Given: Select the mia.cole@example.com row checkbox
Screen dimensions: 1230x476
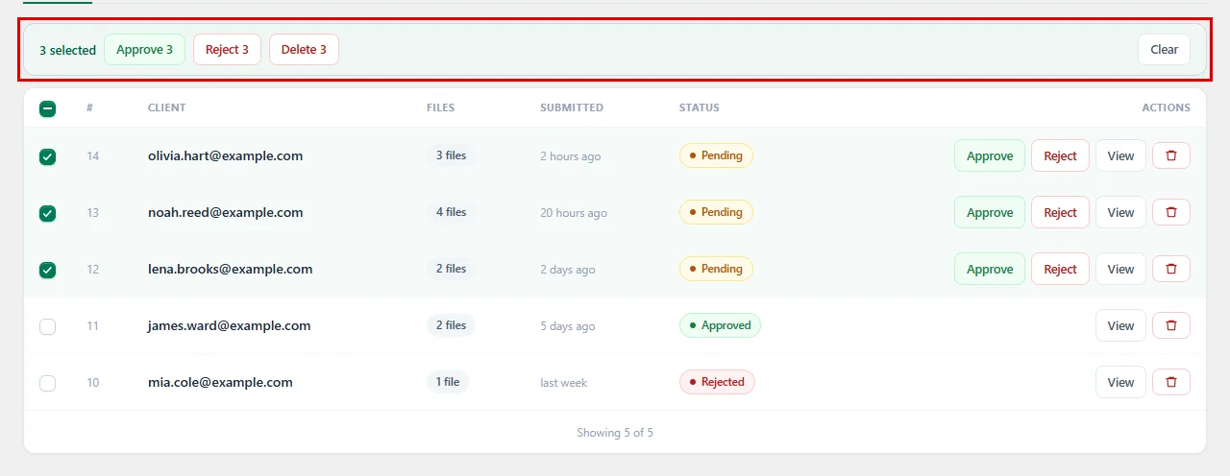Looking at the screenshot, I should coord(47,383).
